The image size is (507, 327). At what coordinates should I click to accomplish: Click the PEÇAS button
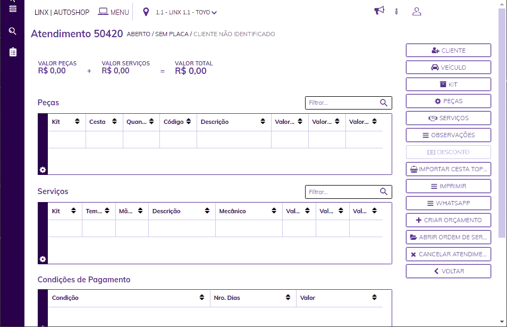(449, 101)
